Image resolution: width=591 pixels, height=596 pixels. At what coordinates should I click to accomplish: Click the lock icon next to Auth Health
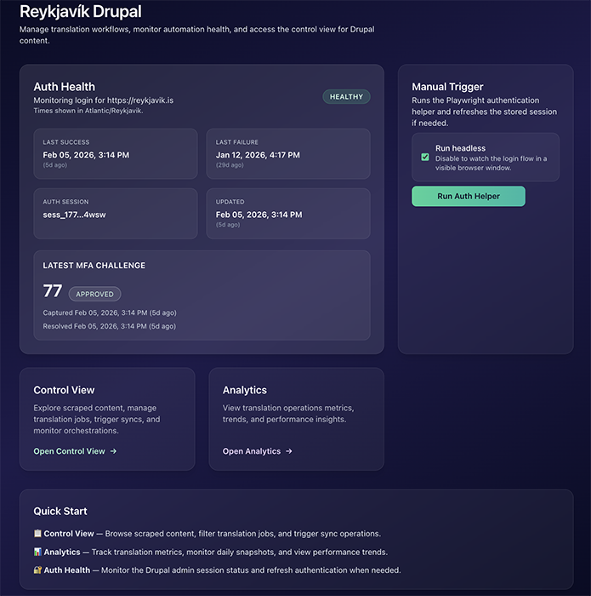pyautogui.click(x=37, y=570)
